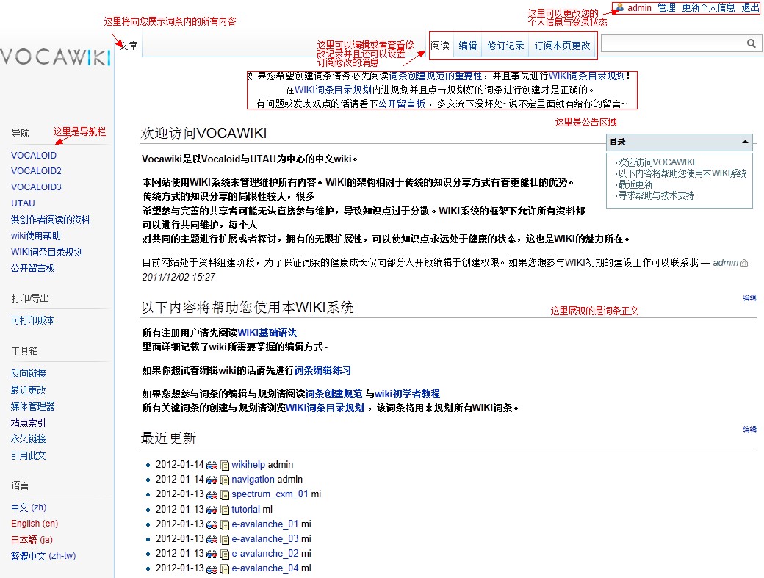
Task: Open 反向链接 in the toolbox
Action: [x=28, y=374]
